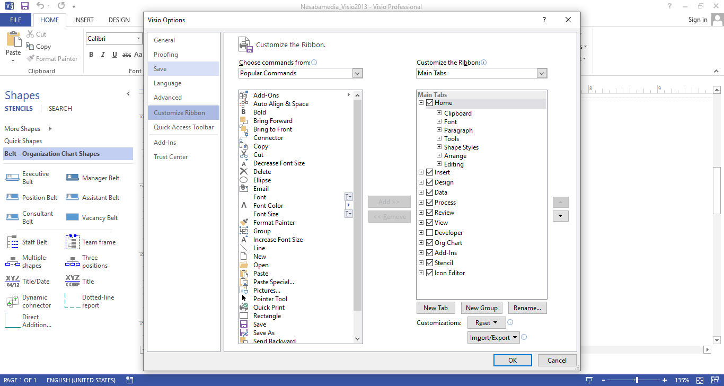
Task: Click the Save icon in Quick Access Toolbar
Action: point(24,6)
